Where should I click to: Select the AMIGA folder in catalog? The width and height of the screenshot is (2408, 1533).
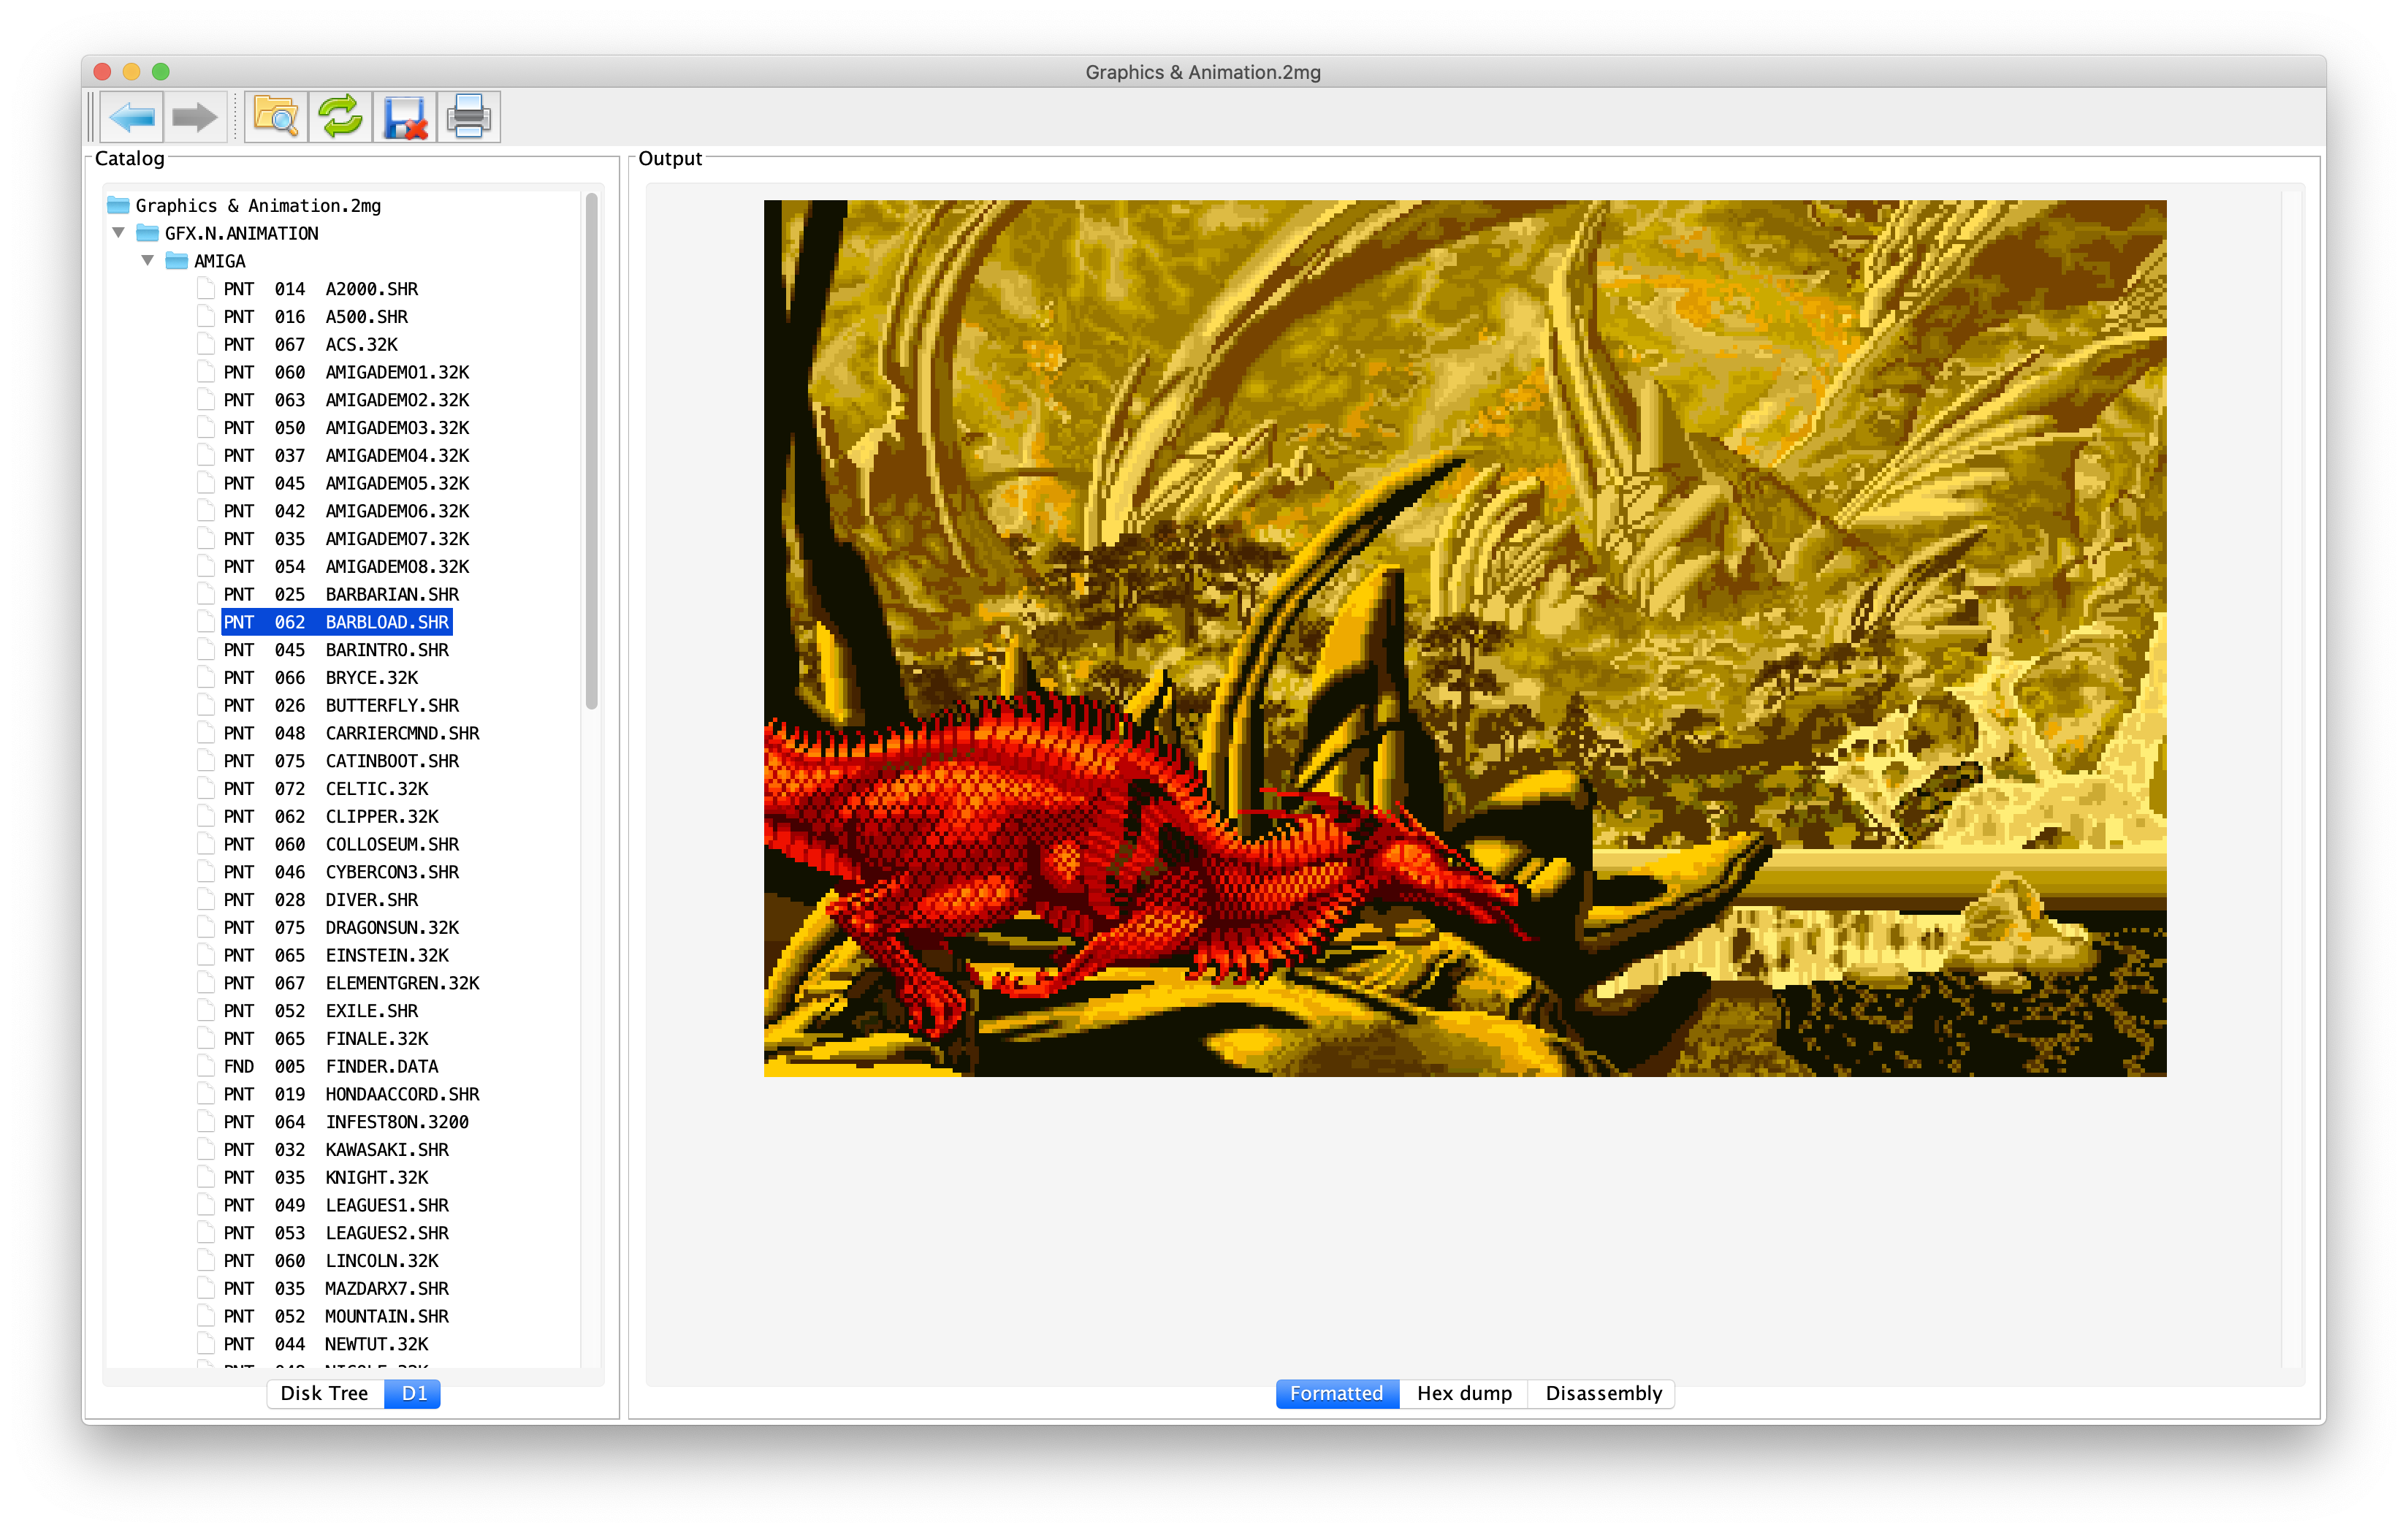coord(219,261)
